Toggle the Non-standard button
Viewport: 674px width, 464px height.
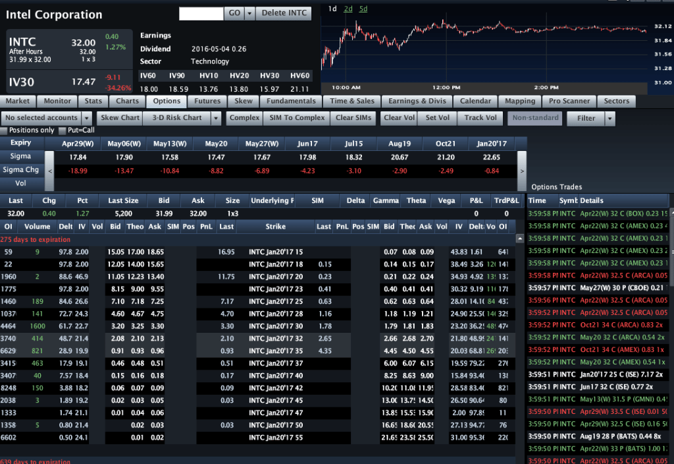pyautogui.click(x=535, y=118)
